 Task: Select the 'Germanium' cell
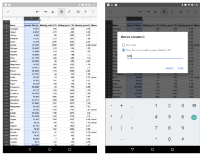(x=17, y=129)
